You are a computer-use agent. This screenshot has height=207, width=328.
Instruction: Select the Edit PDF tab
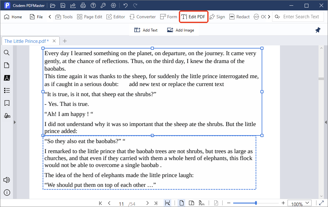pyautogui.click(x=193, y=17)
